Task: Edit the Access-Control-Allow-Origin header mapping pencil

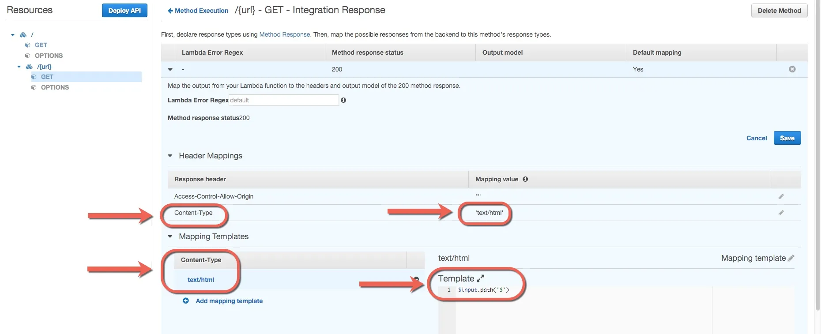Action: tap(781, 196)
